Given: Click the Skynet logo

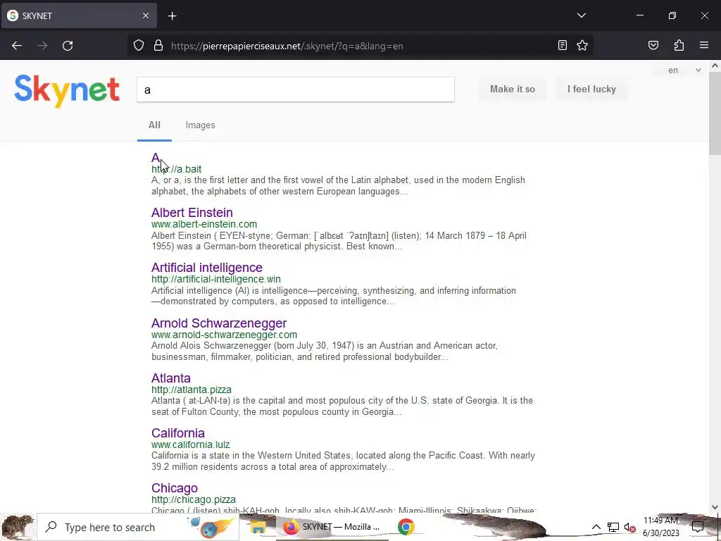Looking at the screenshot, I should (x=67, y=91).
